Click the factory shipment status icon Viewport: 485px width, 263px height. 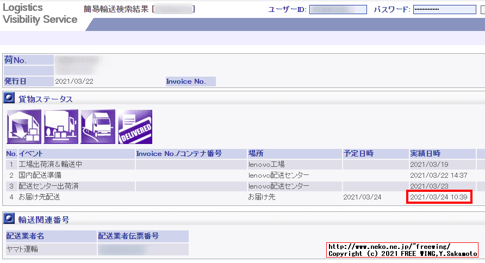(x=23, y=127)
